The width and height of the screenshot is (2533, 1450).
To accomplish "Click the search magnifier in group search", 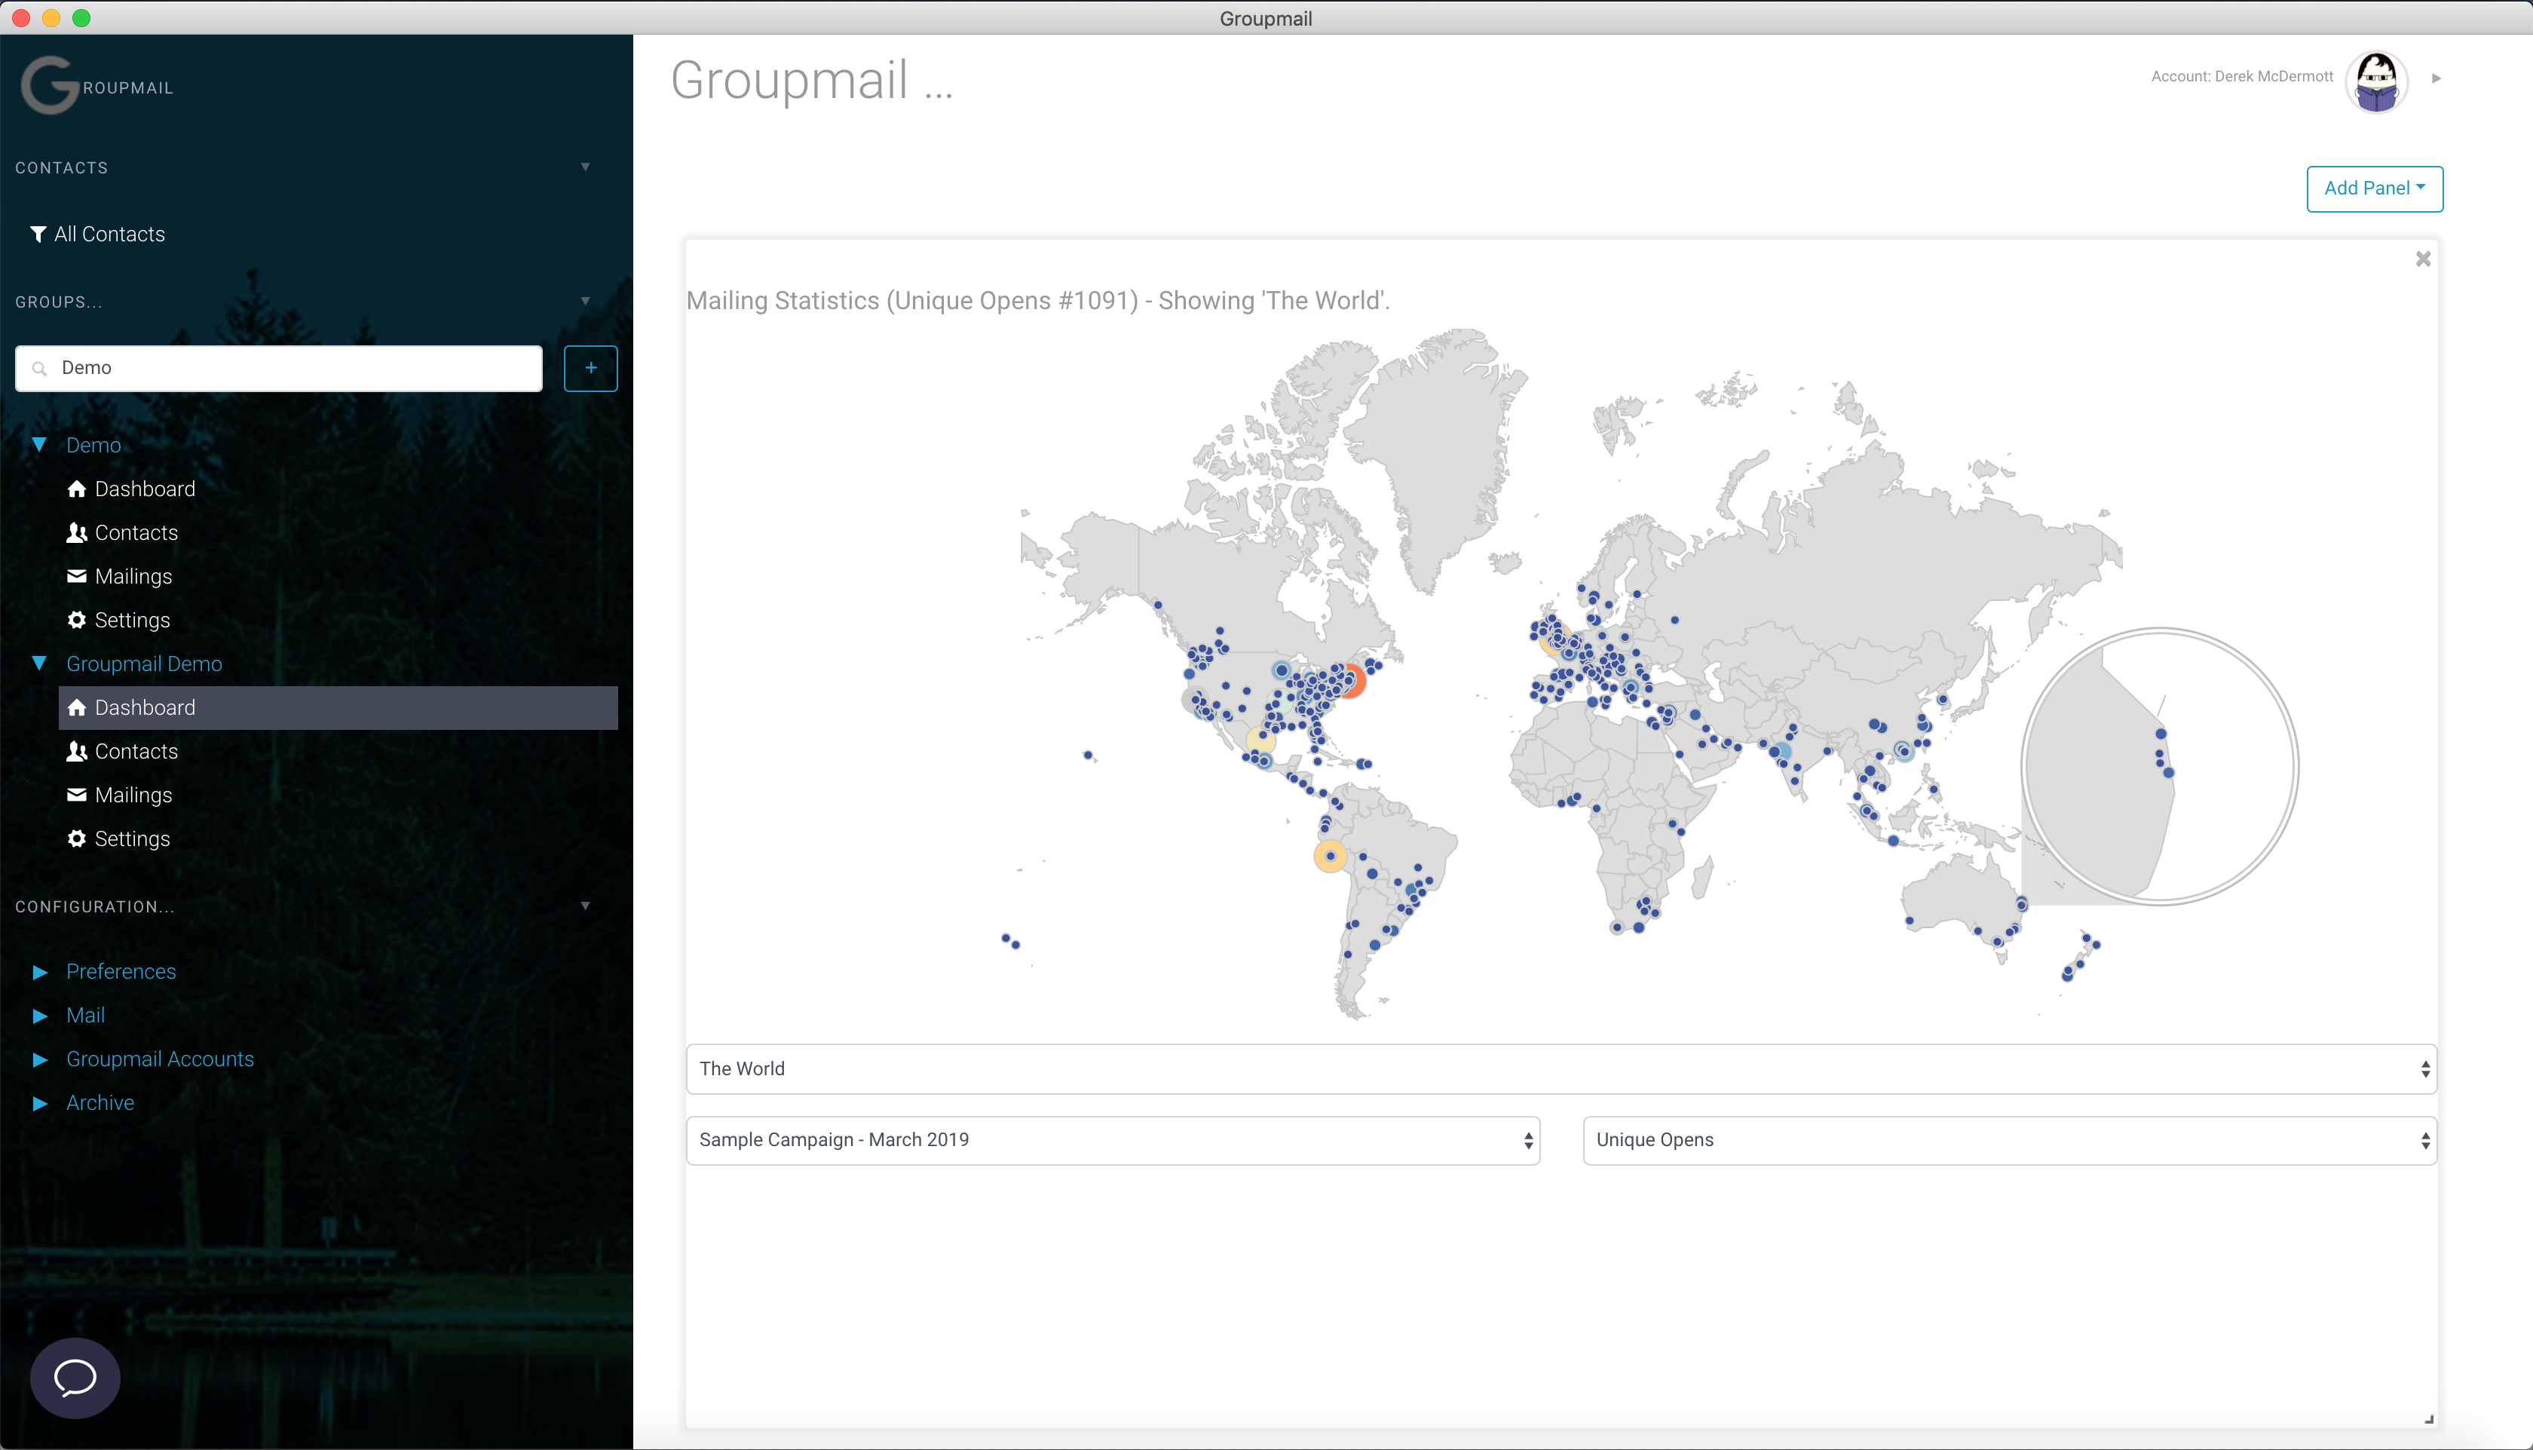I will [x=40, y=369].
